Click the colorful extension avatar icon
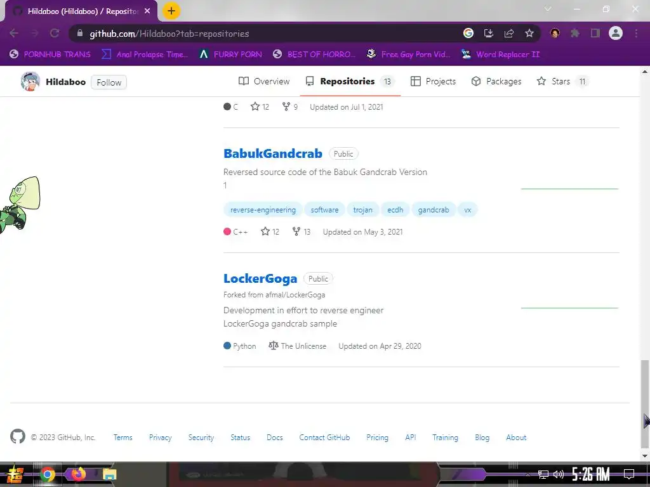 pos(555,33)
